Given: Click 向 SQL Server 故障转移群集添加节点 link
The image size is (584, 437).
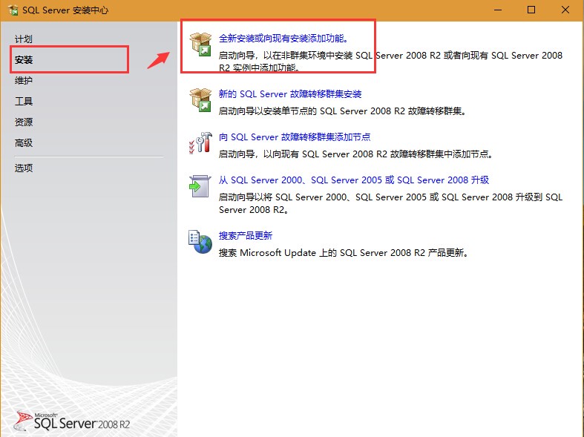Looking at the screenshot, I should [295, 137].
